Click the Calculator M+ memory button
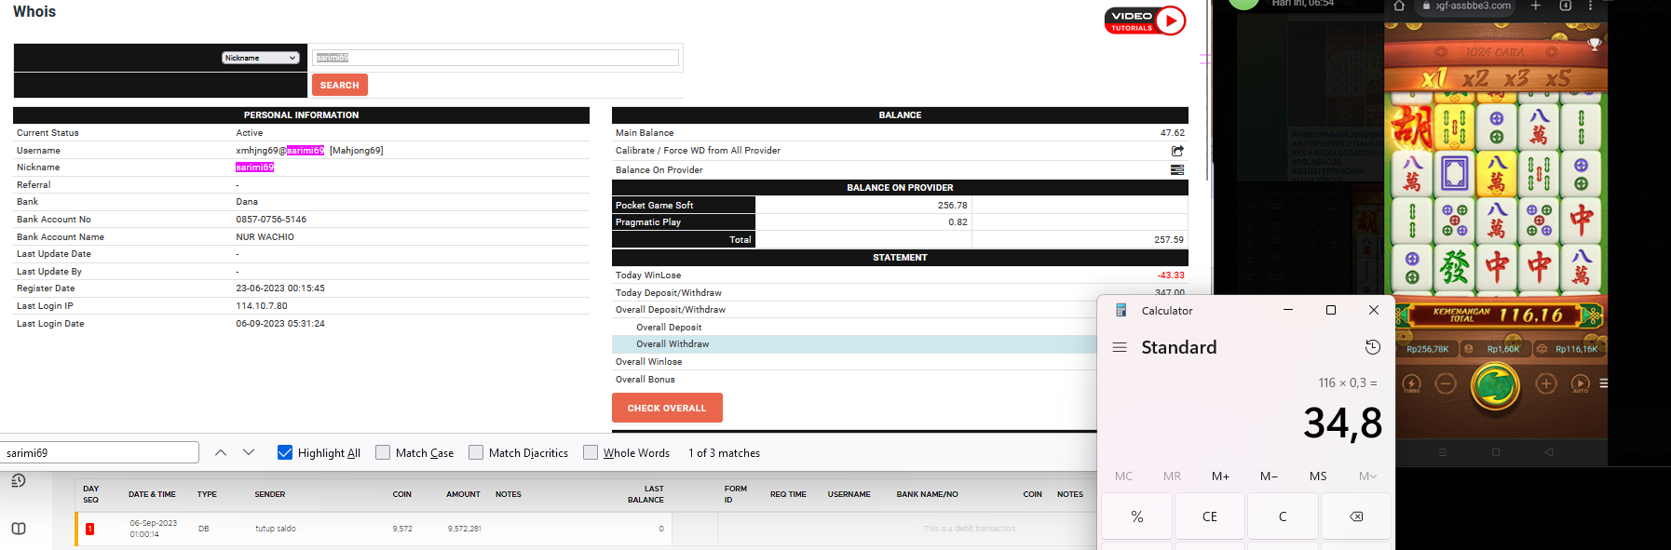 (x=1220, y=476)
